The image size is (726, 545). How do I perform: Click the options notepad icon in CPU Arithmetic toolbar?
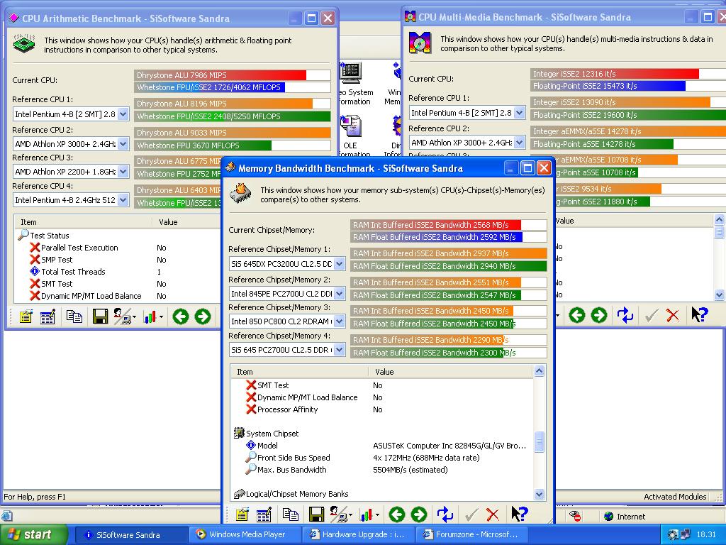[26, 317]
